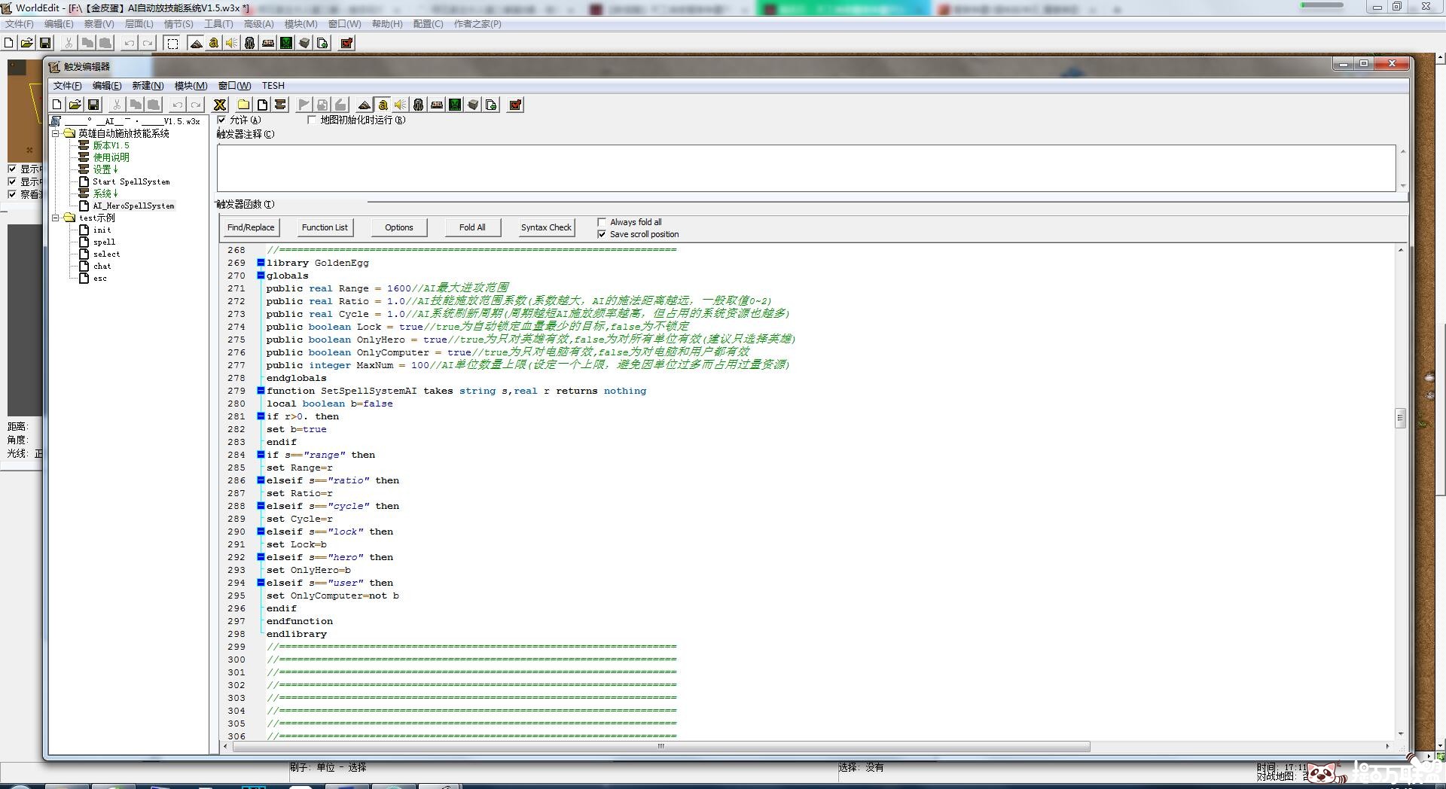Open the Sound Editor in trigger editor toolbar

tap(401, 105)
